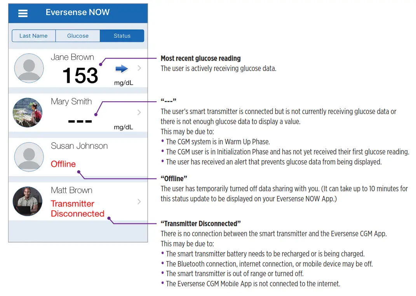The image size is (416, 296).
Task: Tap Susan Johnson's default avatar icon
Action: [29, 157]
